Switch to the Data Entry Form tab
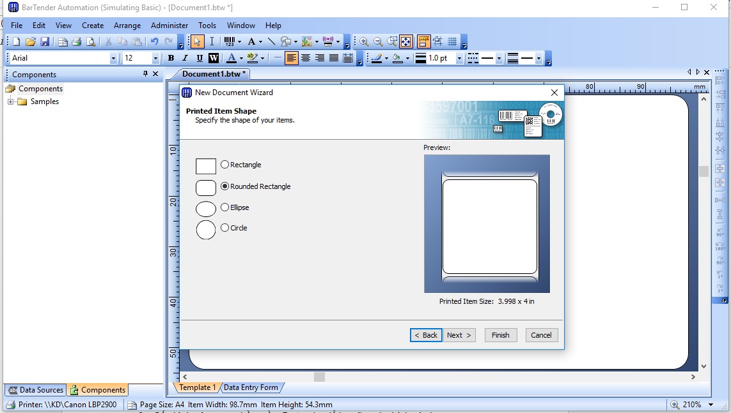Viewport: 731px width, 413px height. tap(251, 387)
